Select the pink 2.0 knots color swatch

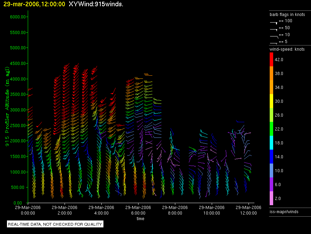click(x=271, y=198)
